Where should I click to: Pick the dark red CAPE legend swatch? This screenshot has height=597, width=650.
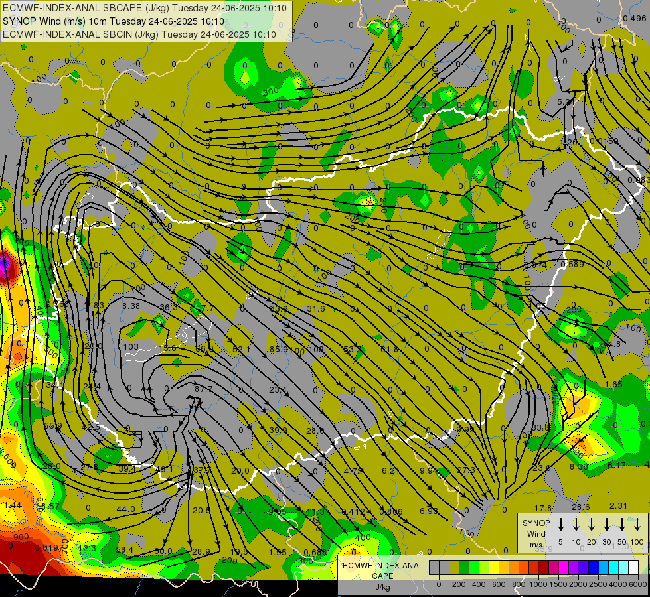click(544, 567)
